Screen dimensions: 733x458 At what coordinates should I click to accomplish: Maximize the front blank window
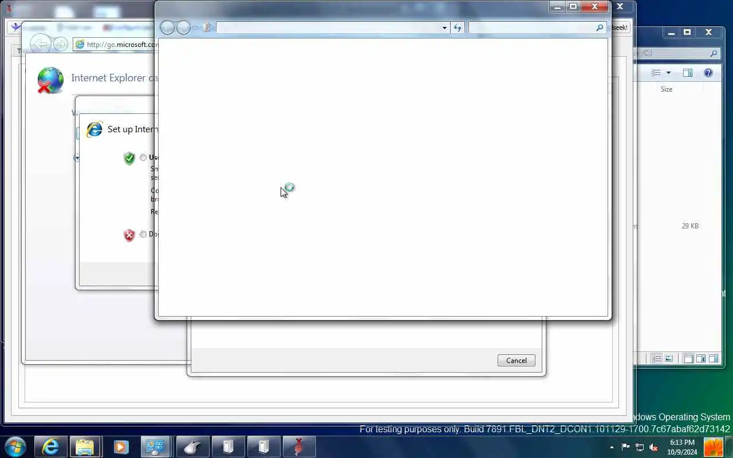[573, 7]
